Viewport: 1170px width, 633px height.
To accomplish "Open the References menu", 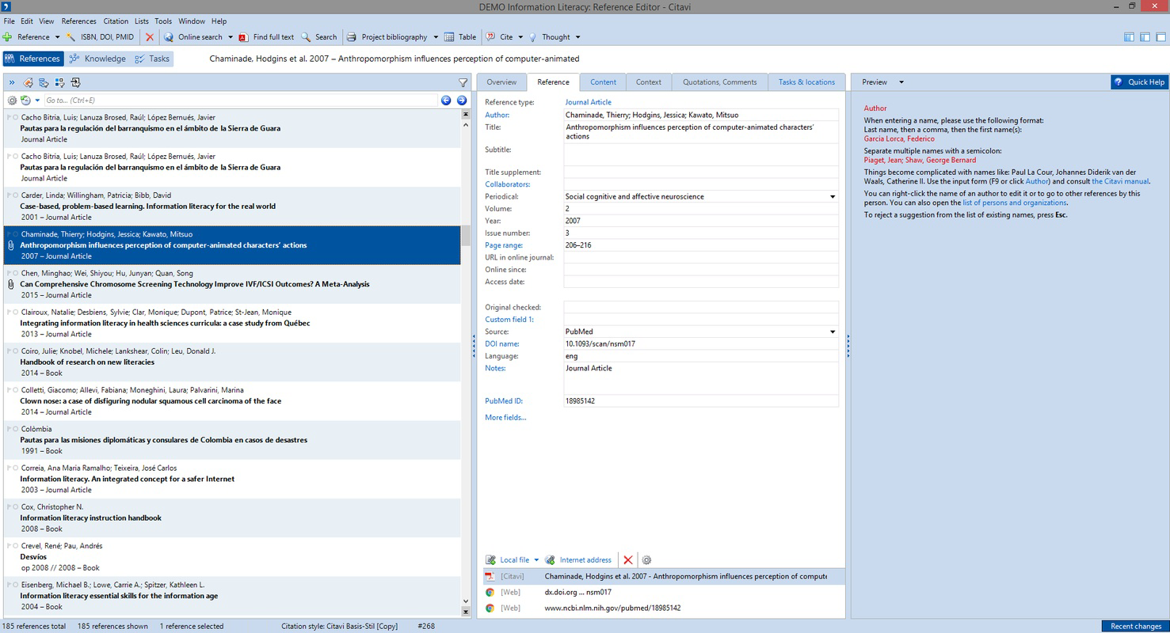I will (x=78, y=21).
